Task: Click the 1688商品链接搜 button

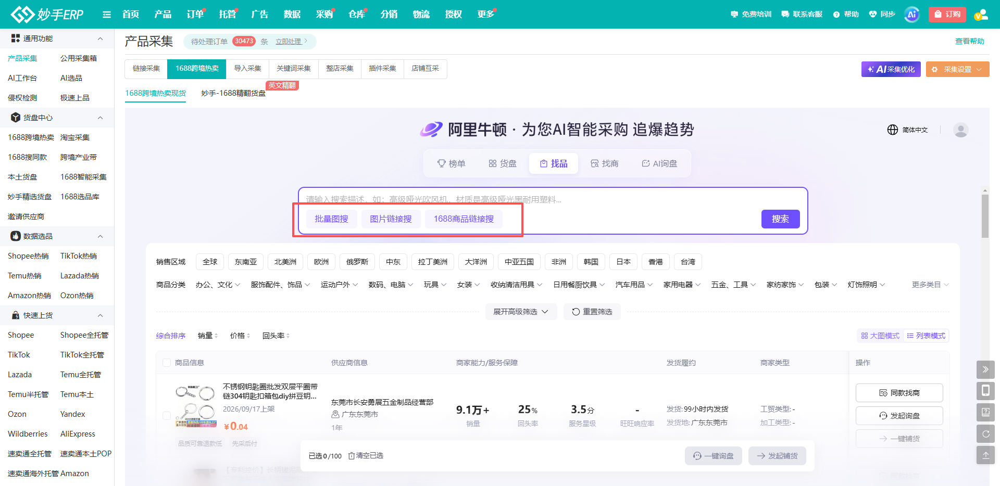Action: 464,219
